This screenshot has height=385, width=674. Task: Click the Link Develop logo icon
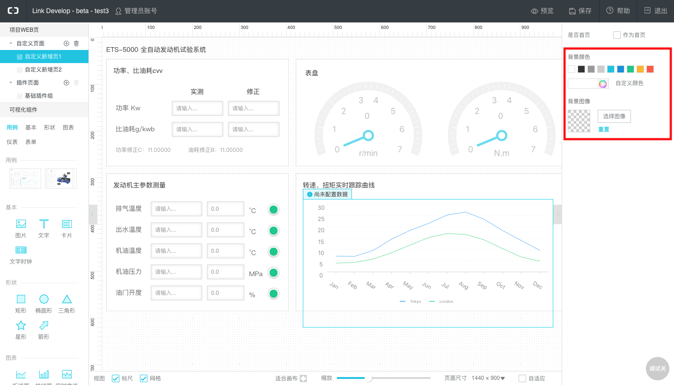[x=13, y=11]
